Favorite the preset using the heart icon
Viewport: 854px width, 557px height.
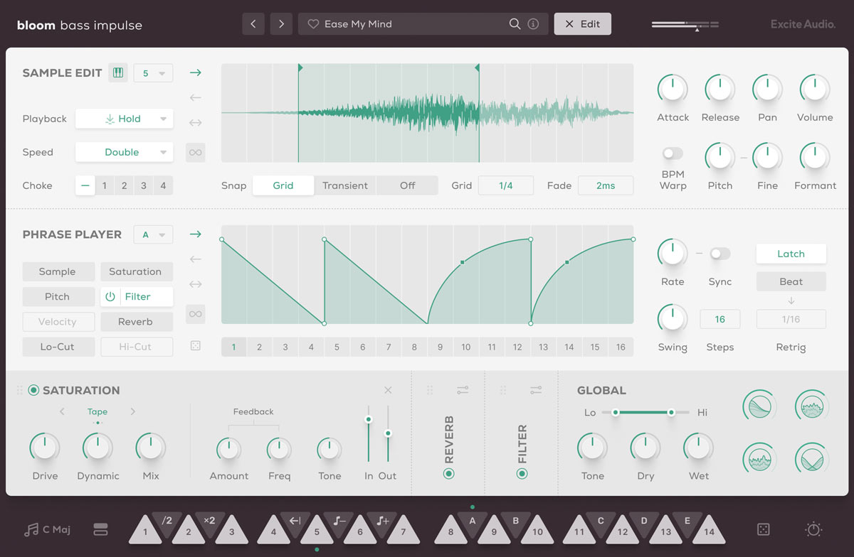point(312,23)
